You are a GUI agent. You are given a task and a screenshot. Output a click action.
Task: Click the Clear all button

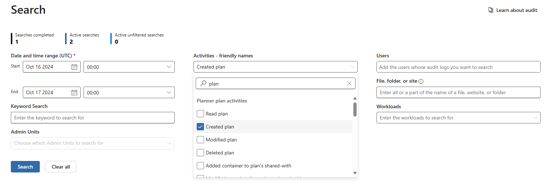pos(61,167)
